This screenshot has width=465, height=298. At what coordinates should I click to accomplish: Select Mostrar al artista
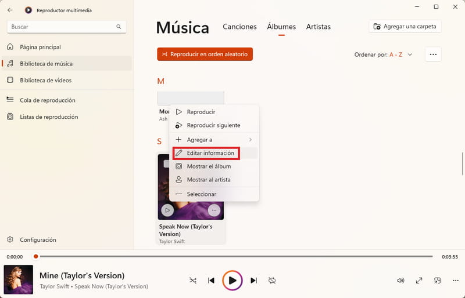[214, 180]
